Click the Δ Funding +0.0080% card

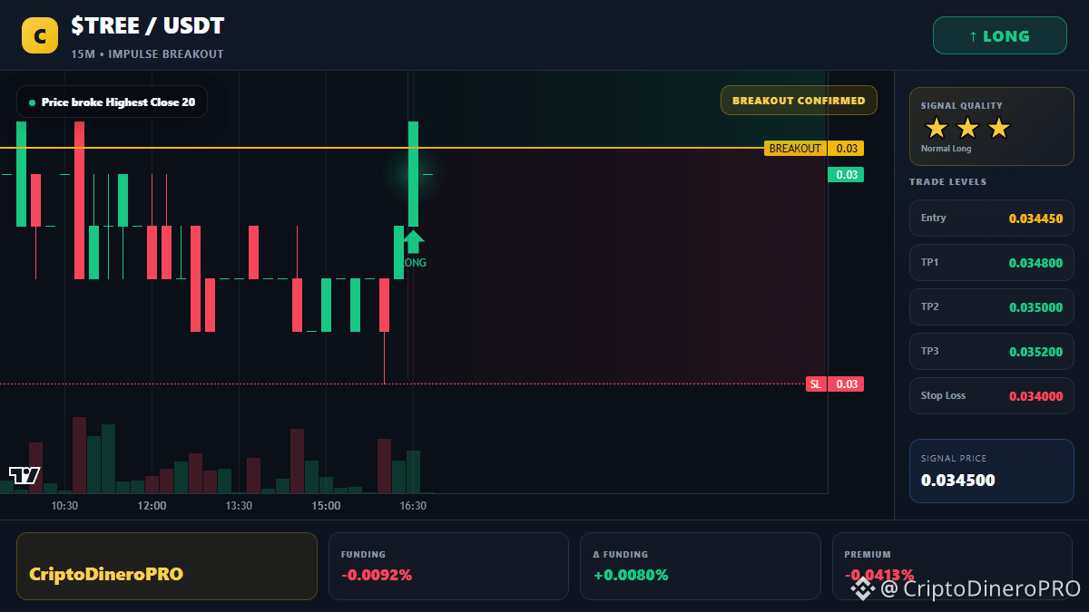point(700,566)
